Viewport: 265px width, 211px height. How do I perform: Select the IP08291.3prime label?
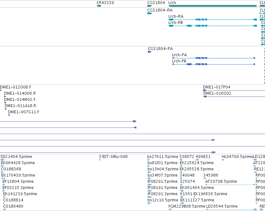tap(163, 194)
